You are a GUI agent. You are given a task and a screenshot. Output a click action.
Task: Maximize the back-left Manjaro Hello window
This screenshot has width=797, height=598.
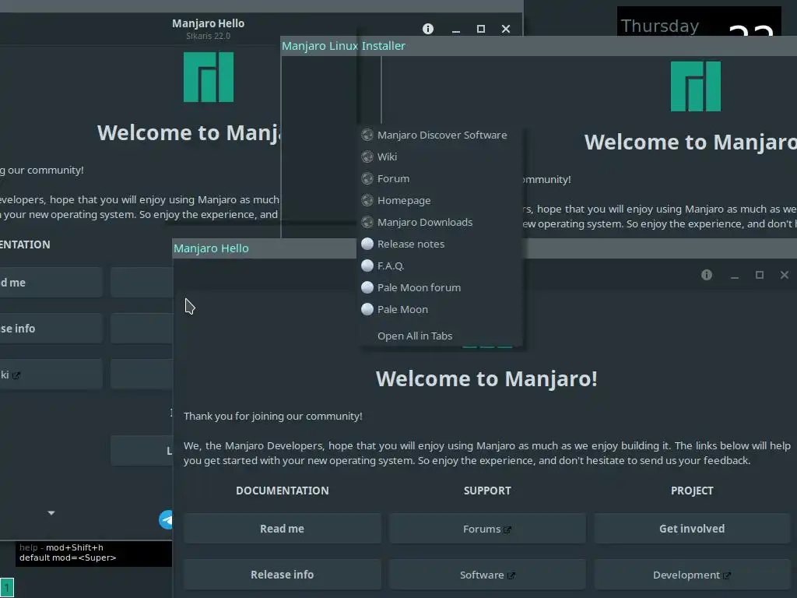[481, 29]
